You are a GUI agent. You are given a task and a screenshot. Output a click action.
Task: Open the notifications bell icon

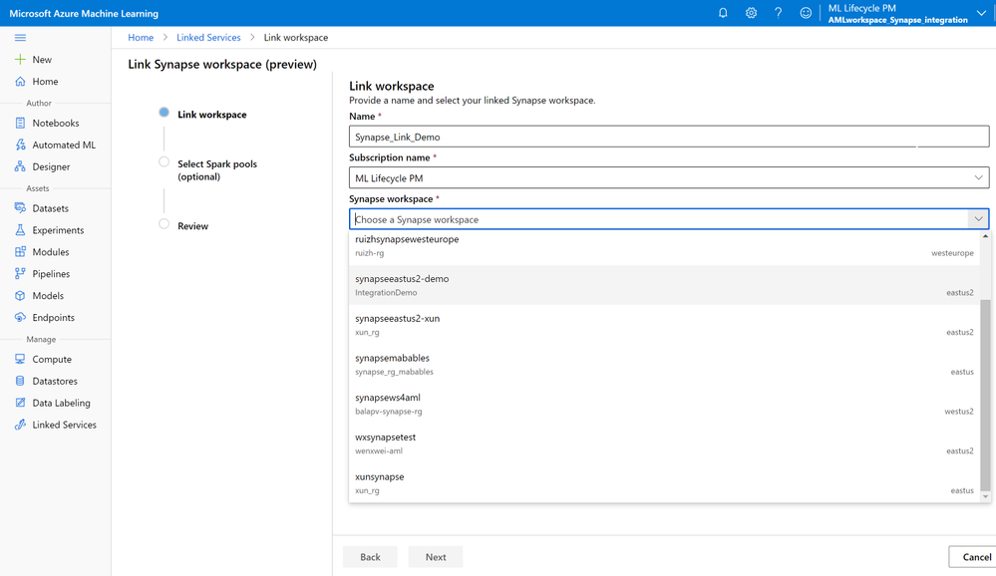click(x=723, y=13)
